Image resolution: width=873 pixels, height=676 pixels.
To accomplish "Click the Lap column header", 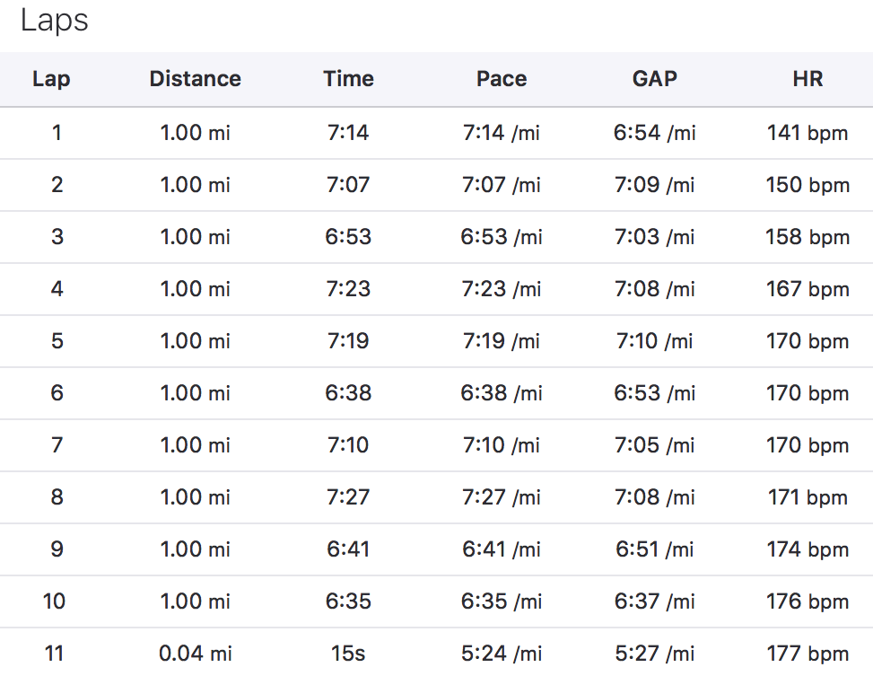I will (51, 79).
